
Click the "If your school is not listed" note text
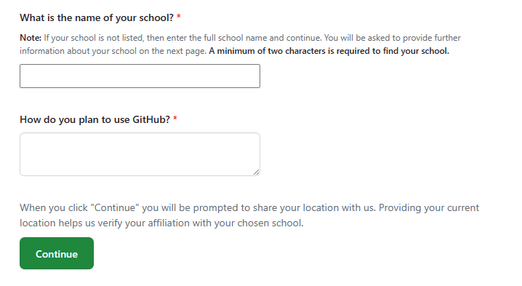point(94,38)
